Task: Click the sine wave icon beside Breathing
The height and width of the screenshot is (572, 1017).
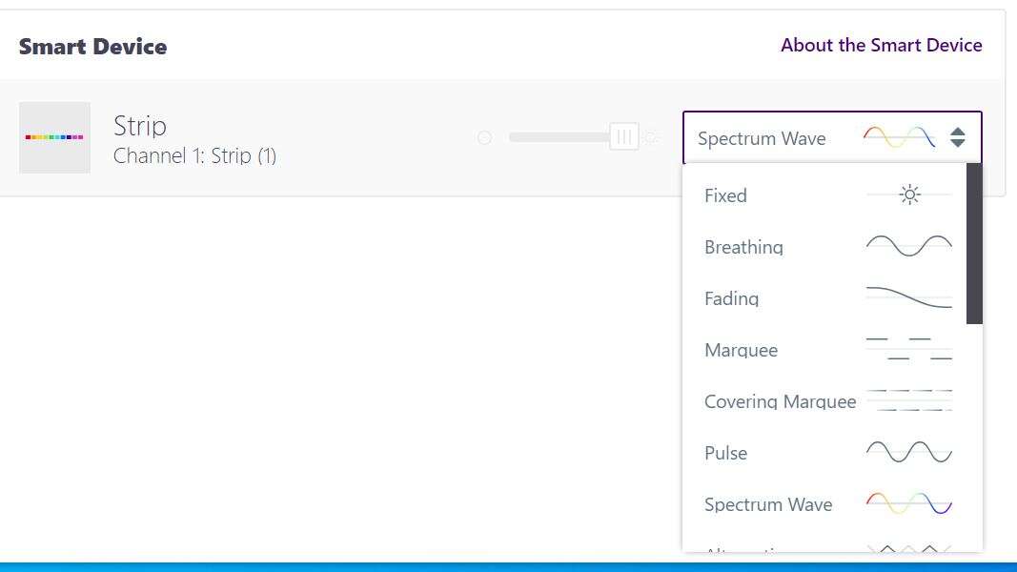Action: click(908, 246)
